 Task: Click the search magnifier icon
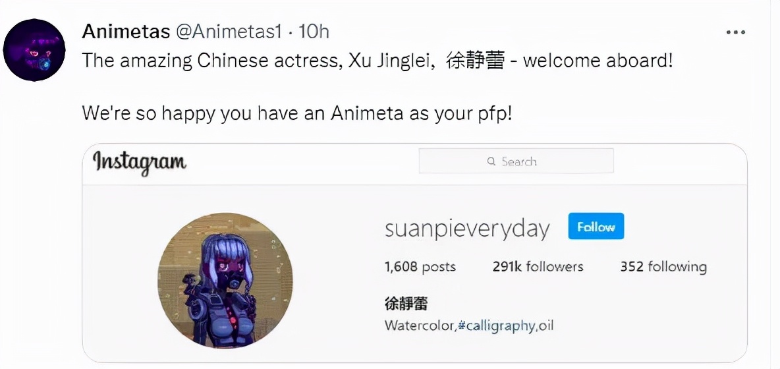[491, 161]
